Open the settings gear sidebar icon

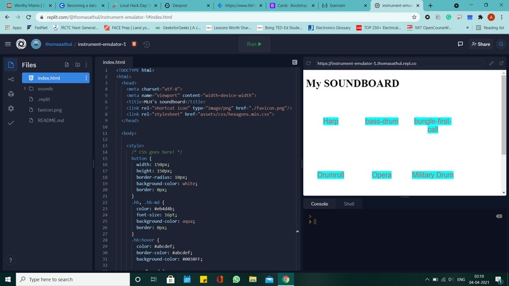point(11,109)
